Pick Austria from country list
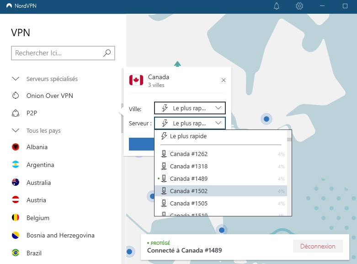The width and height of the screenshot is (357, 264). (36, 200)
